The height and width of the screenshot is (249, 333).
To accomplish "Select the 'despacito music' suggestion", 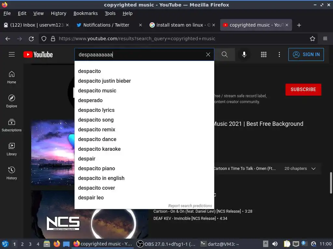I will pyautogui.click(x=144, y=91).
